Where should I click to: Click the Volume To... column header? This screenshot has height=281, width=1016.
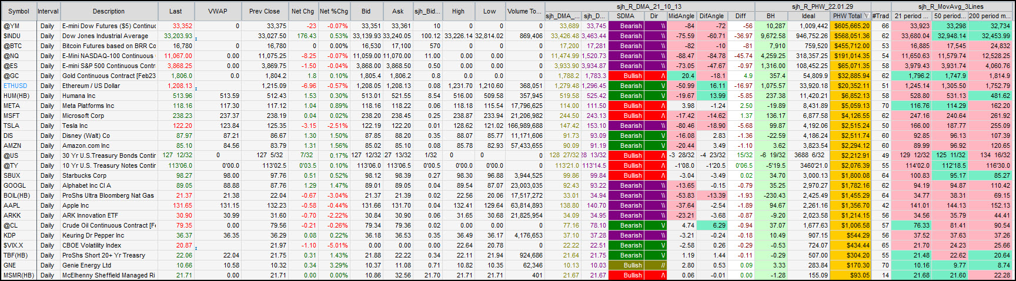524,11
